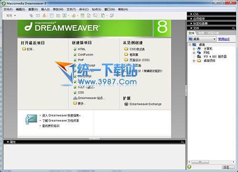Click the Templates icon in Insert bar
Viewport: 238px width, 172px height.
click(103, 16)
